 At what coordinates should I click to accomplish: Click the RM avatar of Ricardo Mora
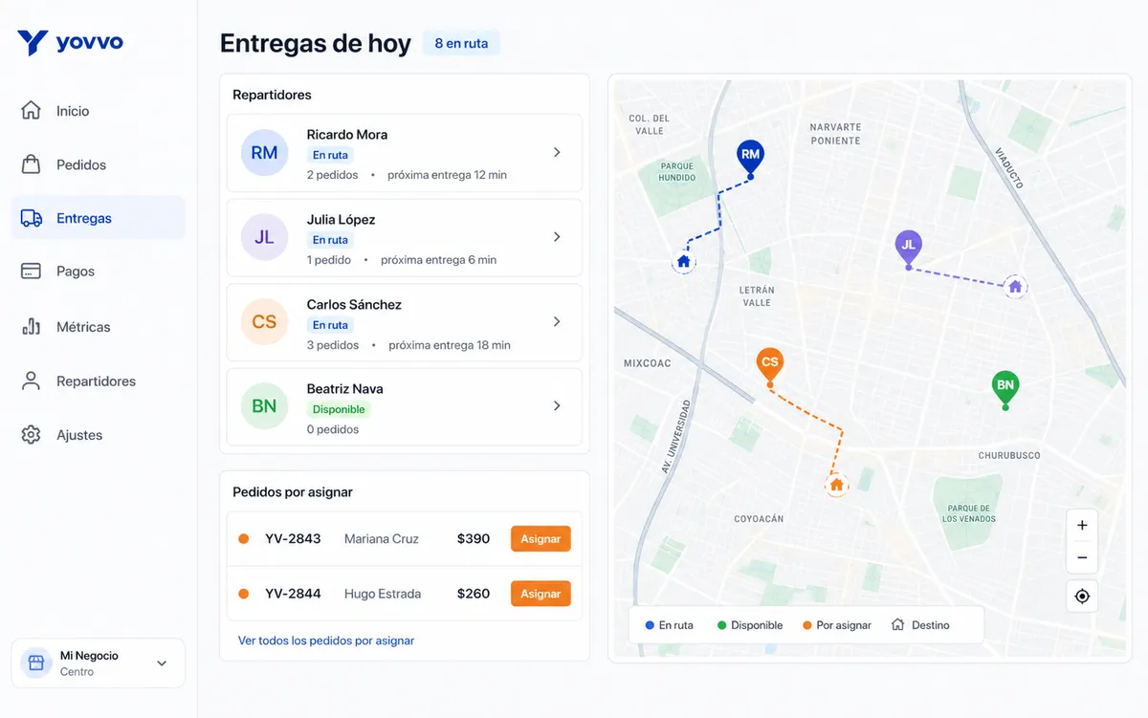click(264, 153)
